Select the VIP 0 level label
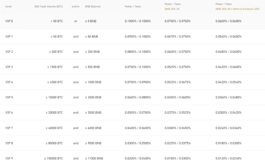 point(9,21)
